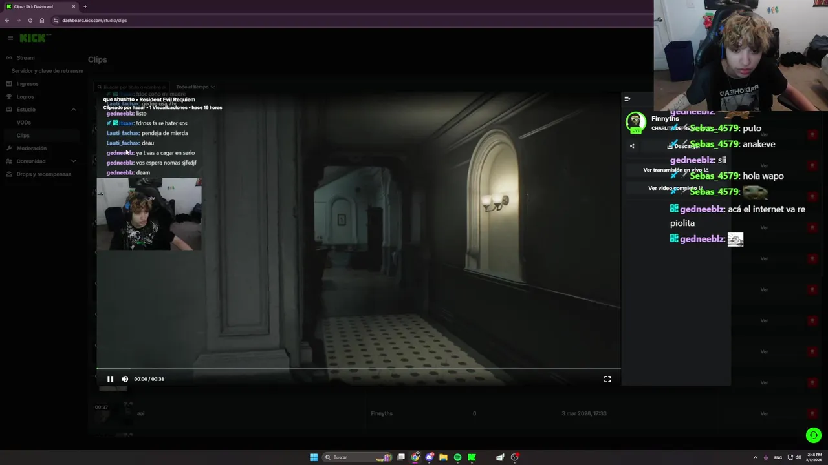
Task: Click the microphone tray icon
Action: point(766,457)
